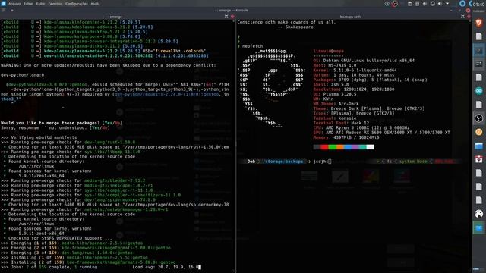Launch Arduino IDE from the dock
This screenshot has width=486, height=273.
point(479,91)
